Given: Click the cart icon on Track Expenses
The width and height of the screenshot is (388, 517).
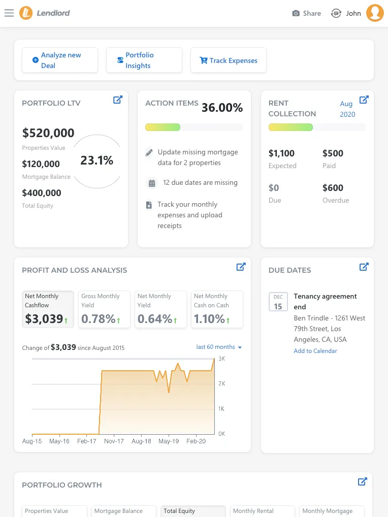Looking at the screenshot, I should click(203, 60).
